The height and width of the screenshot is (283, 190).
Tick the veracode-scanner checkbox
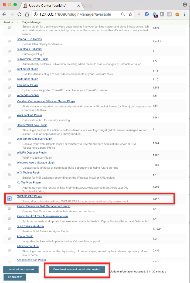click(9, 95)
